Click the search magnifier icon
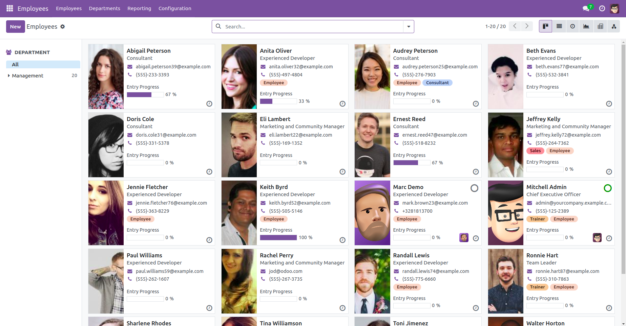The width and height of the screenshot is (626, 326). [218, 26]
